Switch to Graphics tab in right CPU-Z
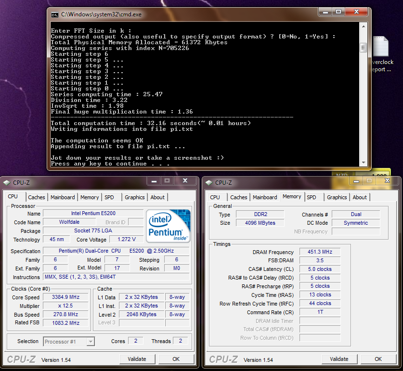The height and width of the screenshot is (371, 403). tap(337, 197)
